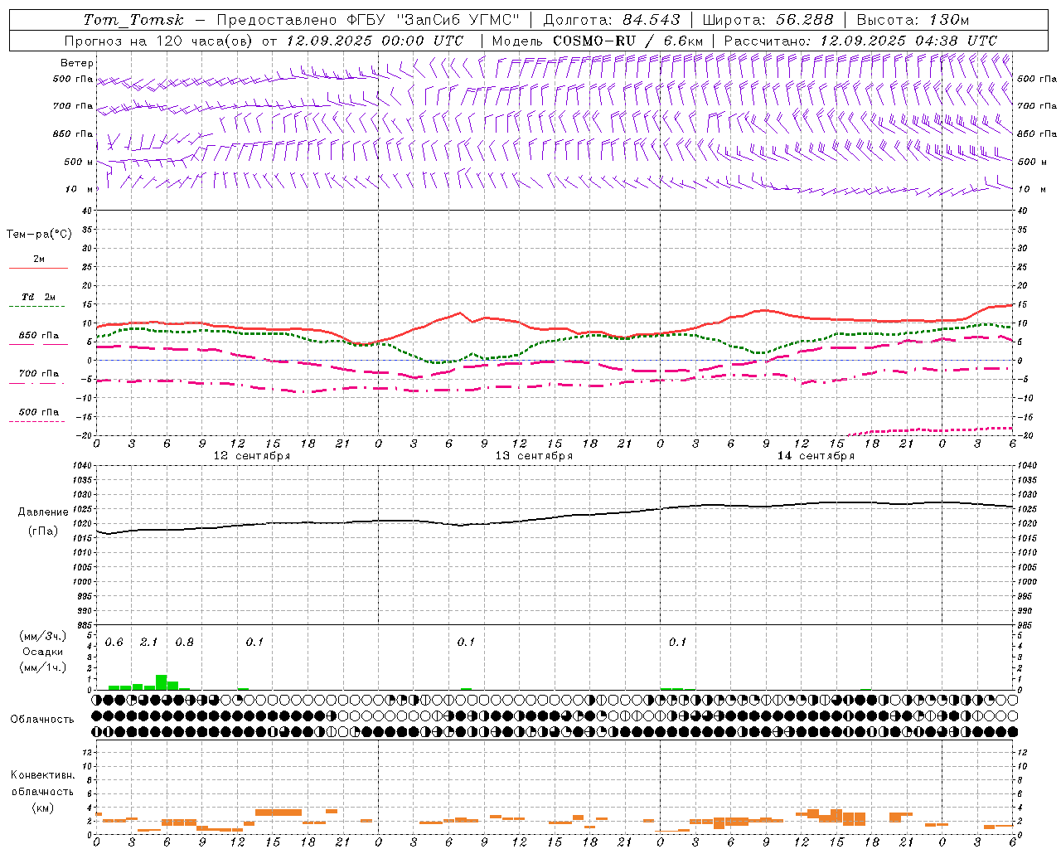Click the 'Высота: 130м' header field
This screenshot has height=849, width=1061.
click(x=913, y=20)
